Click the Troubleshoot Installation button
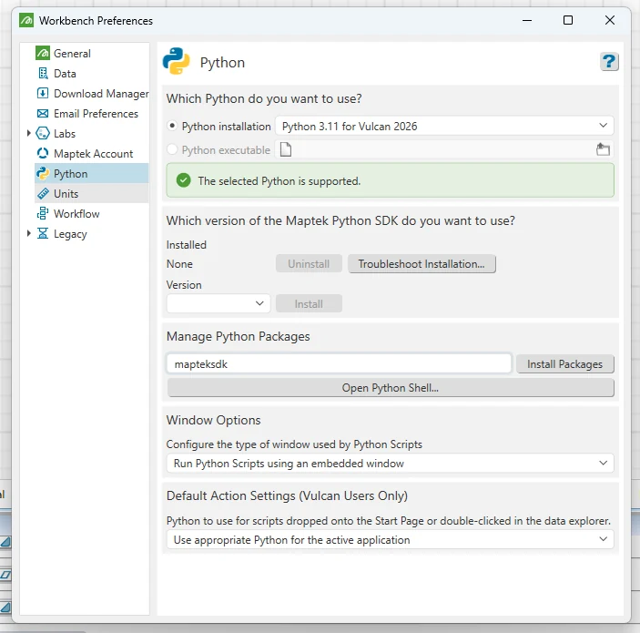 [422, 264]
